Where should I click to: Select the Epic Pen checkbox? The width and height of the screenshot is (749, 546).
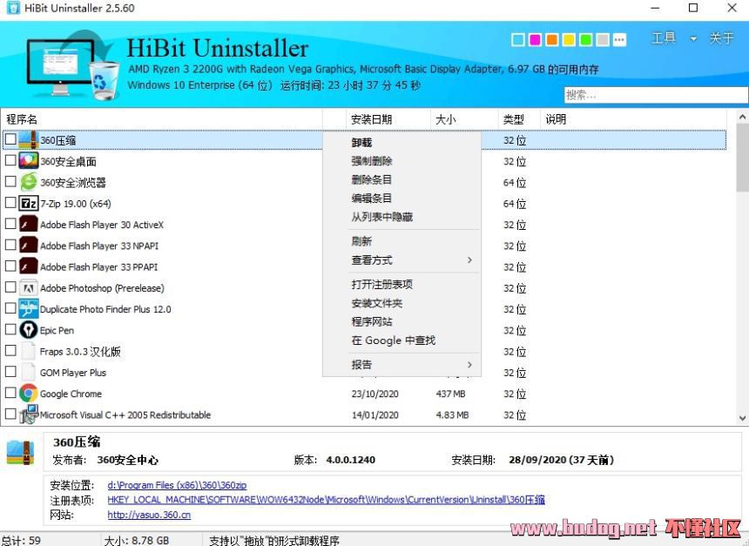tap(10, 328)
